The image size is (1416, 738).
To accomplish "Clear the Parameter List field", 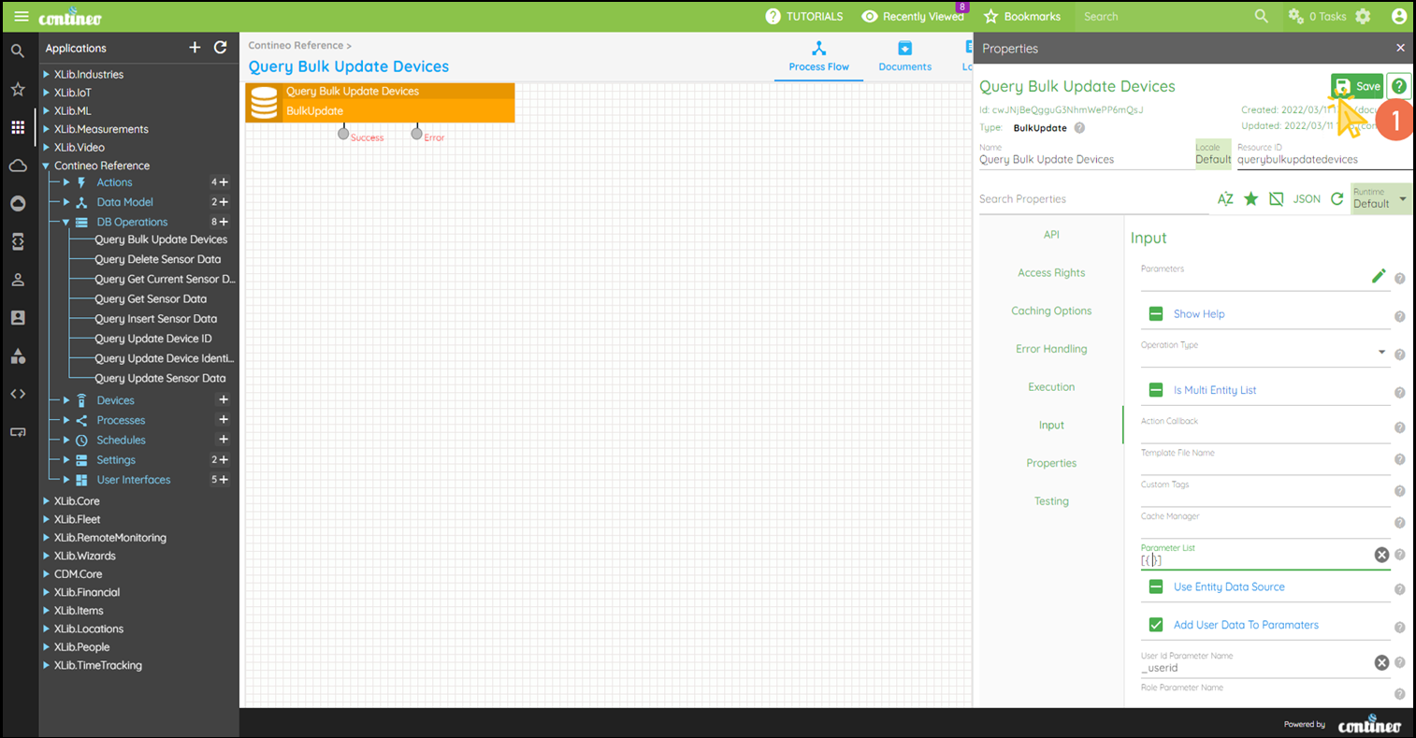I will (x=1380, y=555).
